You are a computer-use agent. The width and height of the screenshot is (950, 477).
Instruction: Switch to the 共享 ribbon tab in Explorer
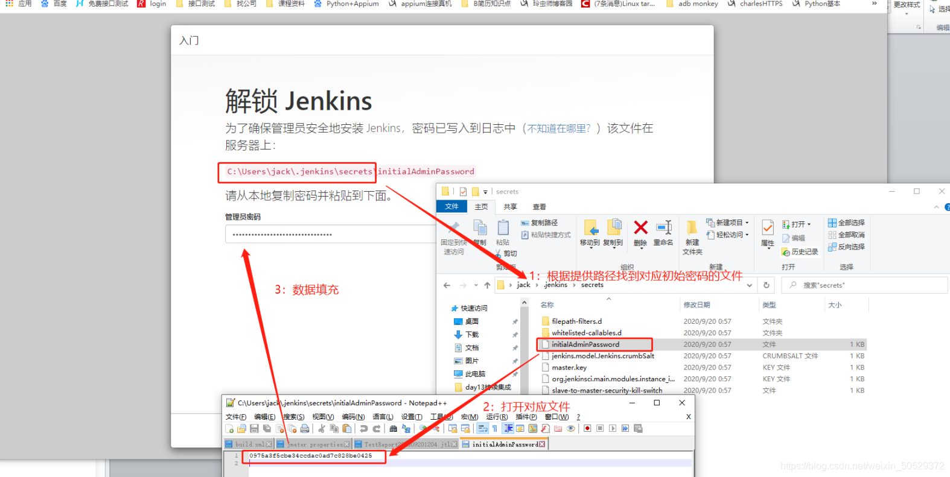[x=510, y=207]
